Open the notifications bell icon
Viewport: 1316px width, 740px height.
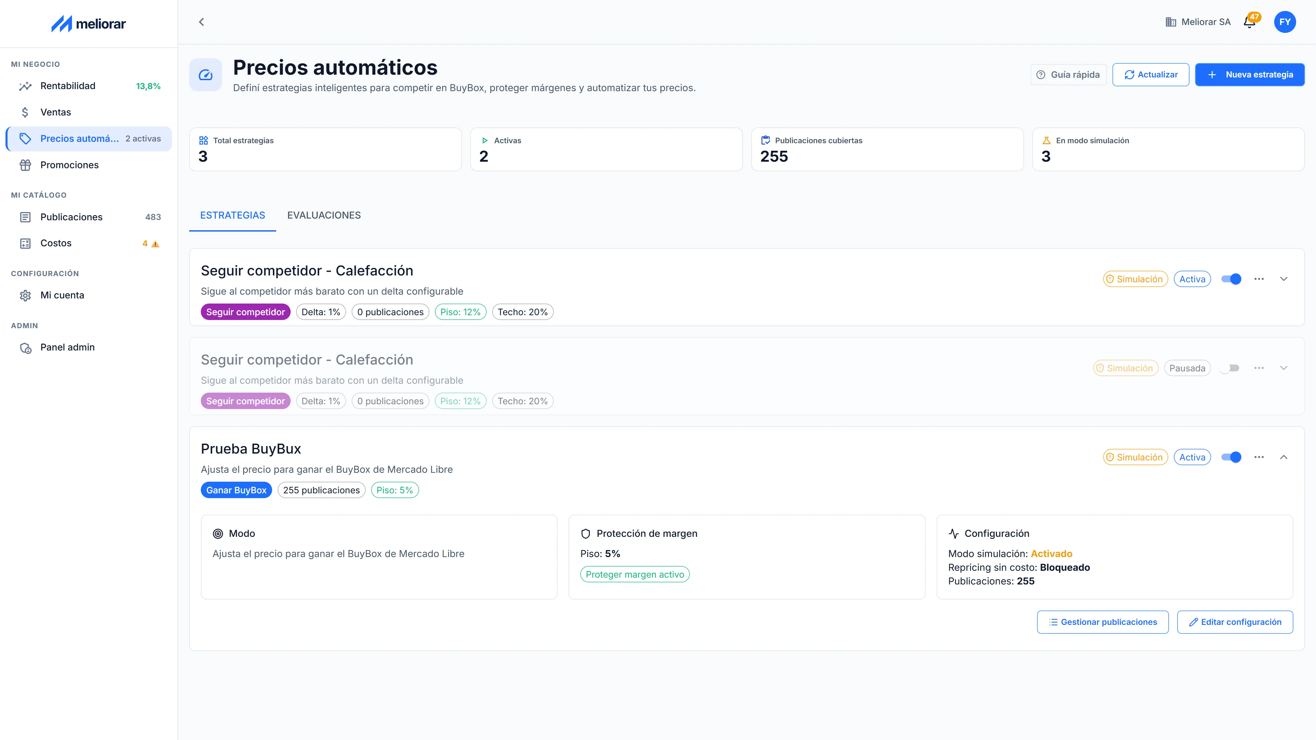[x=1250, y=22]
